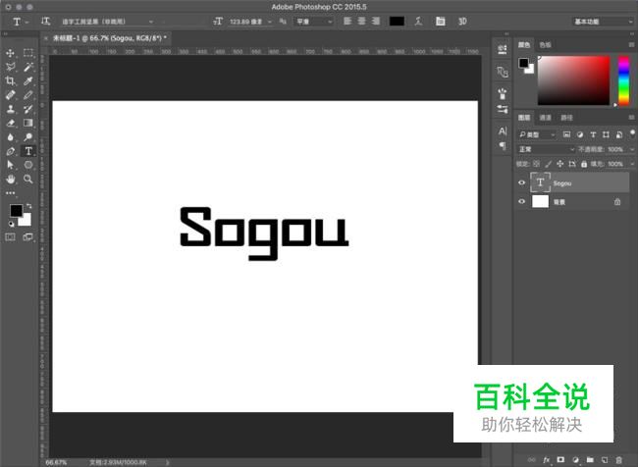Open the warp text option

[x=419, y=21]
